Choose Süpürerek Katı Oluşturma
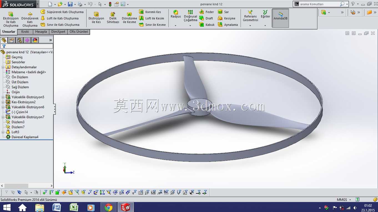 [62, 12]
